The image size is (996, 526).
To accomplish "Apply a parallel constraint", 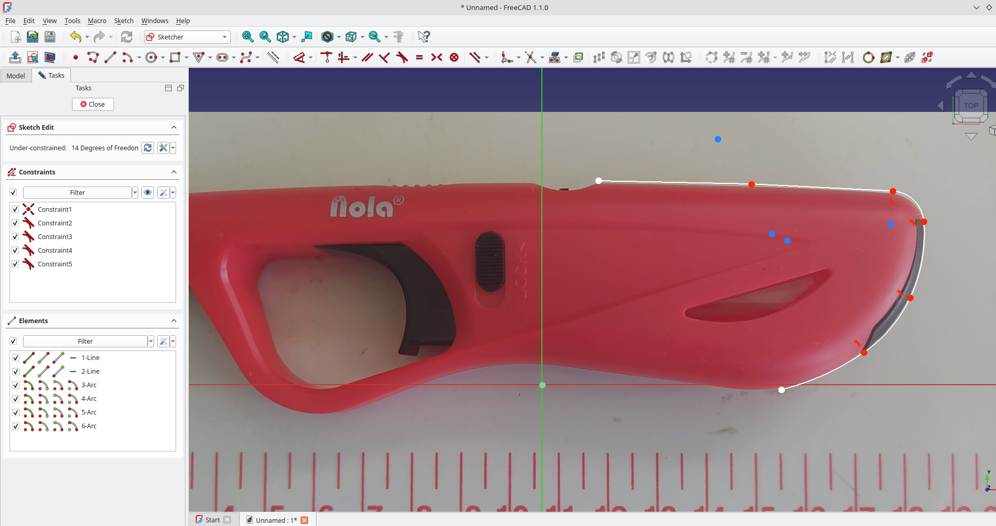I will point(367,57).
